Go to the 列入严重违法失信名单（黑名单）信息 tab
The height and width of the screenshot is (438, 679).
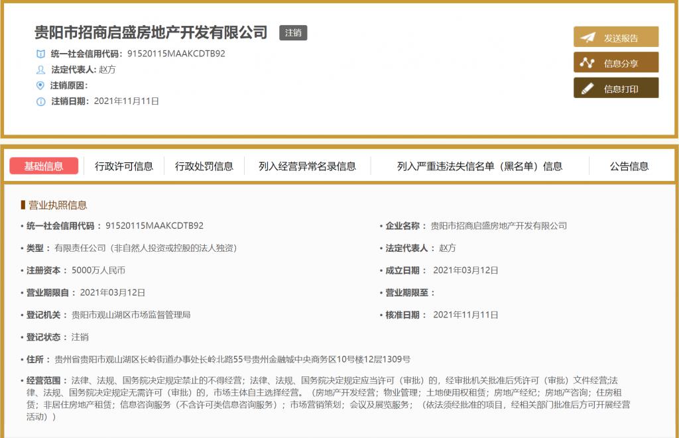tap(480, 166)
